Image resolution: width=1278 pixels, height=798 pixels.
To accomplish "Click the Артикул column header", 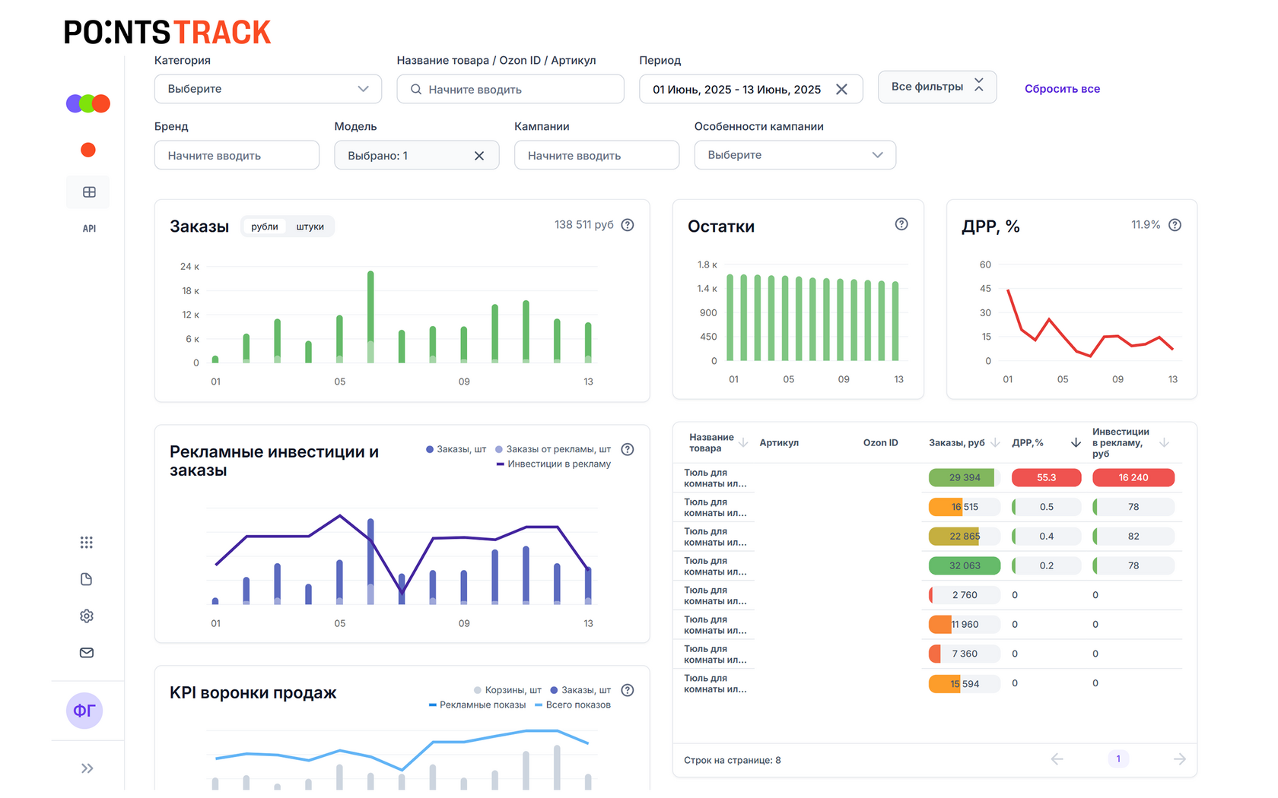I will pos(779,443).
